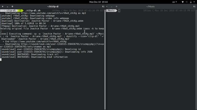Maximize the ~/Music terminal window
Viewport: 197px width, 110px height.
pos(116,6)
